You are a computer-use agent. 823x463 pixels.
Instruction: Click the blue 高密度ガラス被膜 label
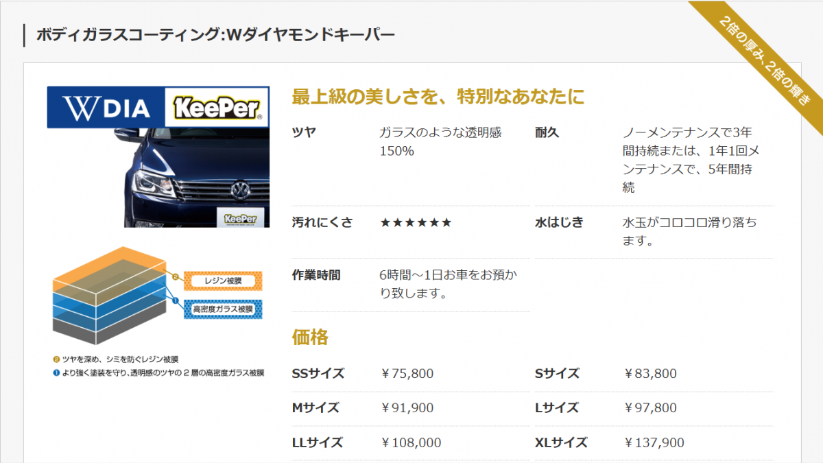point(223,309)
